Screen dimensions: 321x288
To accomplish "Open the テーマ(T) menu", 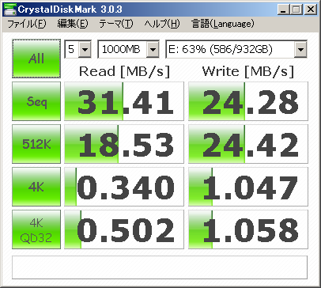I will (x=116, y=24).
